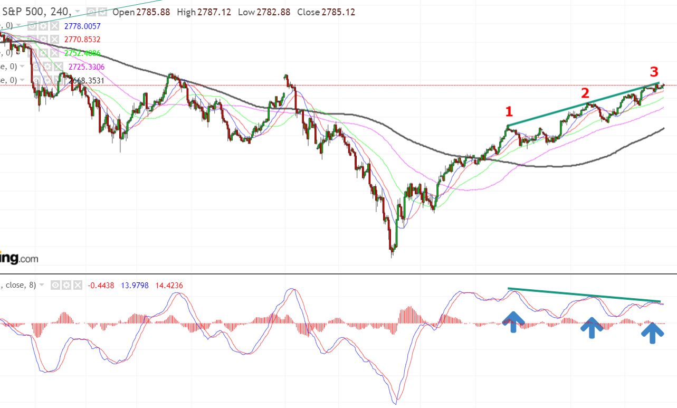Click the red value 2770.8532
Image resolution: width=677 pixels, height=408 pixels.
click(x=82, y=40)
